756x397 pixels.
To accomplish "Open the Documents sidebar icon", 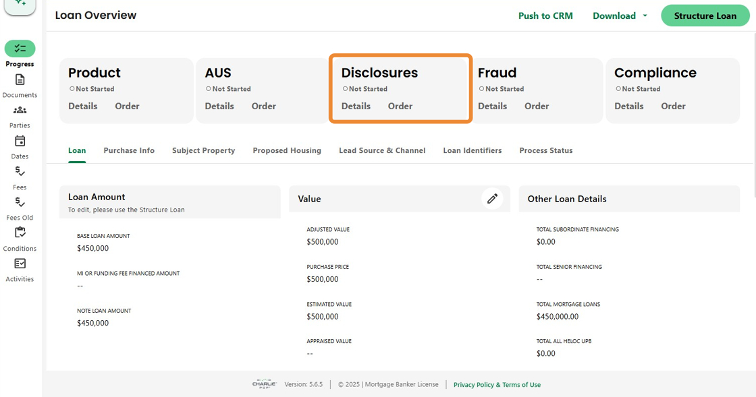I will [20, 80].
